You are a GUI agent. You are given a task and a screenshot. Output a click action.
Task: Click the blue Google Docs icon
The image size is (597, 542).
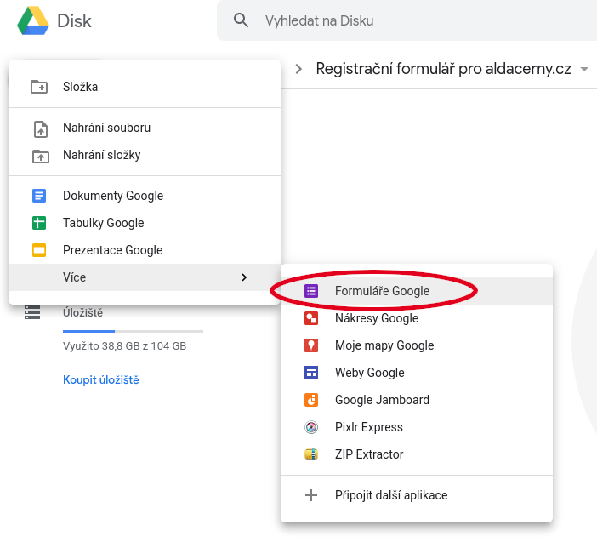tap(39, 196)
